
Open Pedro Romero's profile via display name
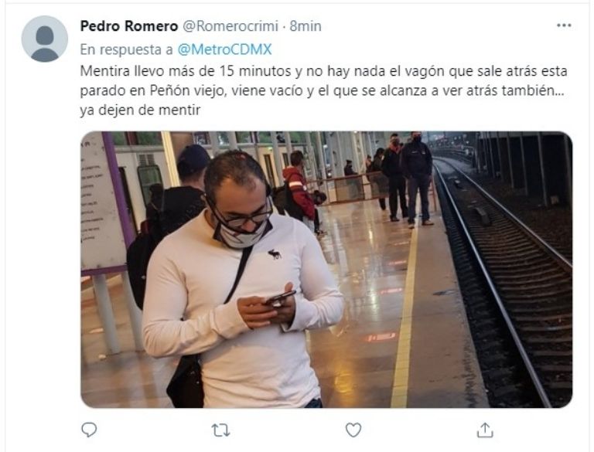(129, 26)
